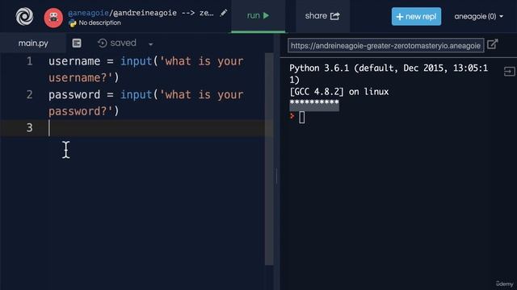Click the word 'username' on line 1
The height and width of the screenshot is (290, 517).
74,61
